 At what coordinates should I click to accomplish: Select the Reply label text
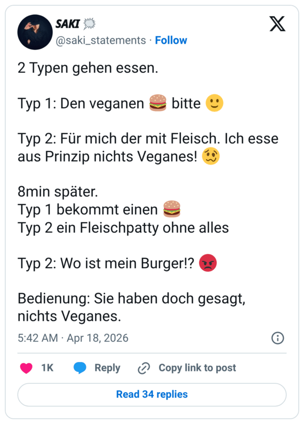[x=107, y=367]
